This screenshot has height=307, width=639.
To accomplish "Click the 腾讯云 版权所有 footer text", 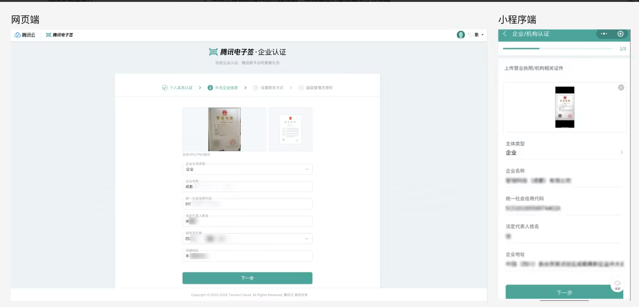I will click(x=296, y=295).
